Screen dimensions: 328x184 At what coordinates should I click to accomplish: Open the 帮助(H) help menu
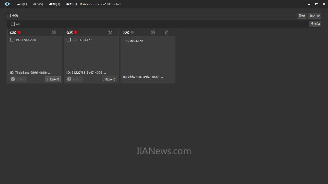(71, 4)
